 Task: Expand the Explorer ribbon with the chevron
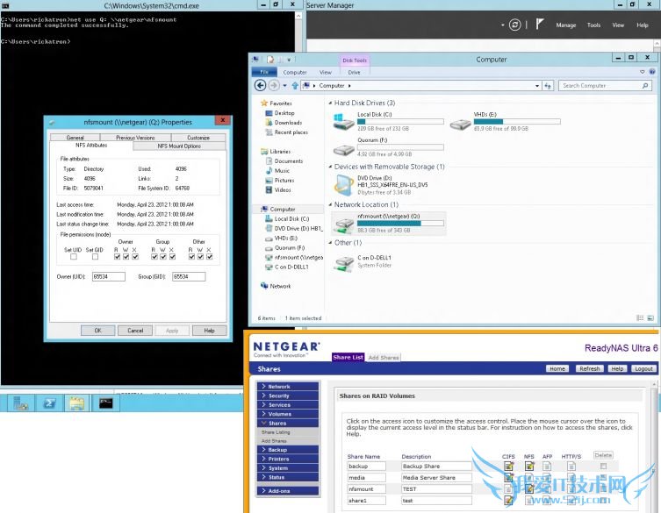[642, 72]
